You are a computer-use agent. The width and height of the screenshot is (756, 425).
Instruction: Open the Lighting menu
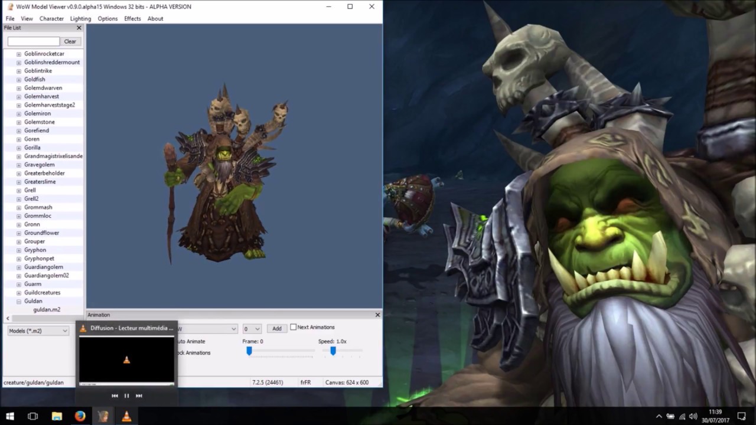click(80, 18)
